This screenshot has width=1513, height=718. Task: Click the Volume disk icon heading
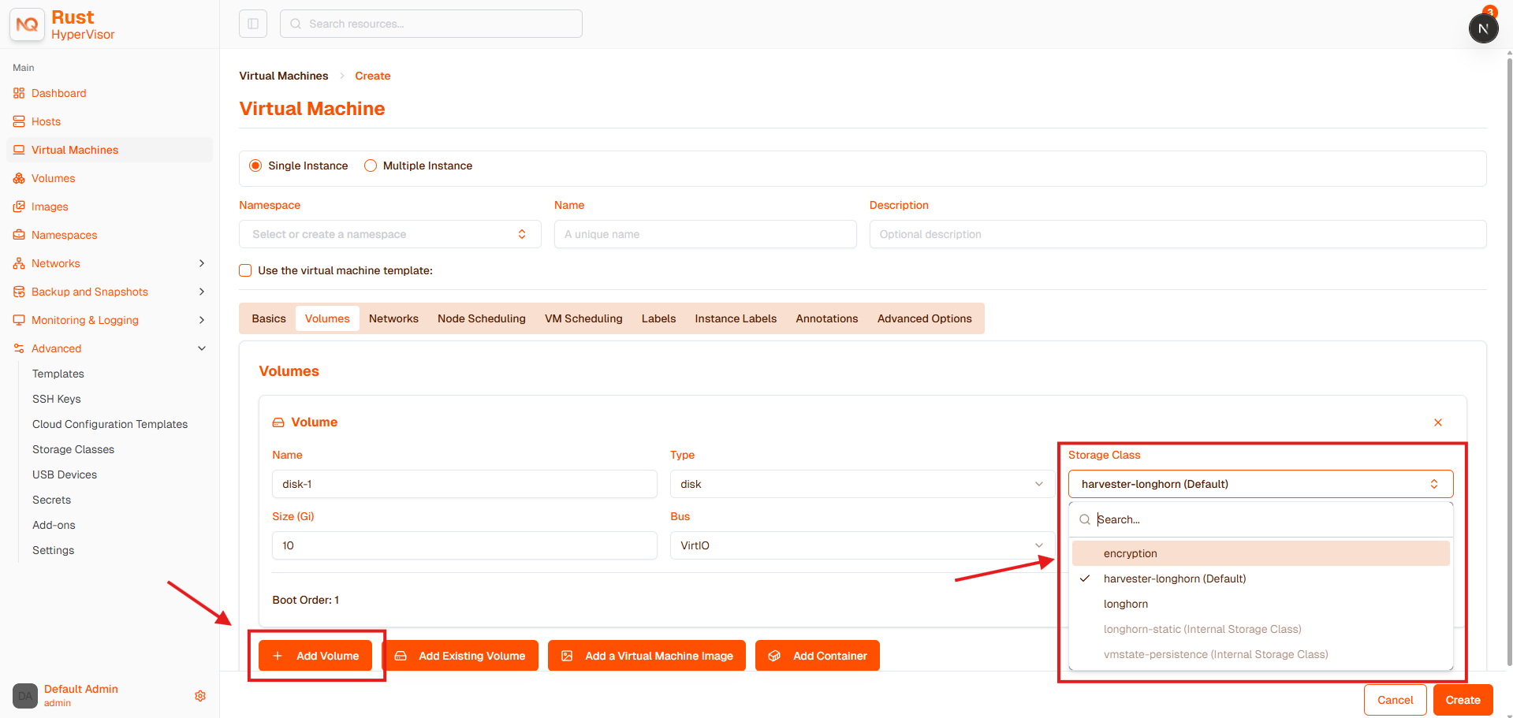click(x=278, y=422)
